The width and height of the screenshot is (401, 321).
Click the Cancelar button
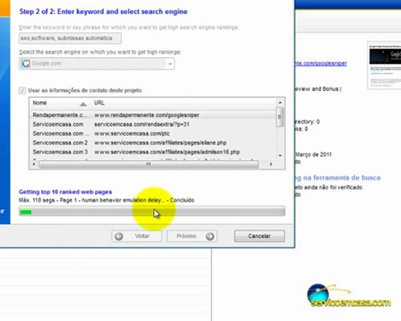click(259, 236)
